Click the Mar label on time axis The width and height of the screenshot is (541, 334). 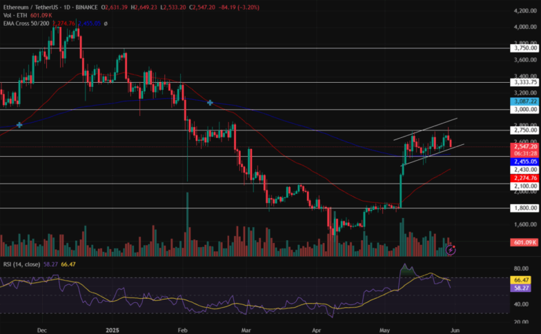click(246, 330)
